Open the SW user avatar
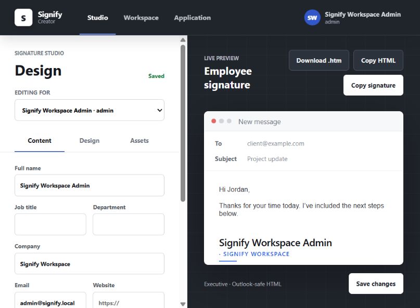Viewport: 420px width, 308px height. [312, 18]
